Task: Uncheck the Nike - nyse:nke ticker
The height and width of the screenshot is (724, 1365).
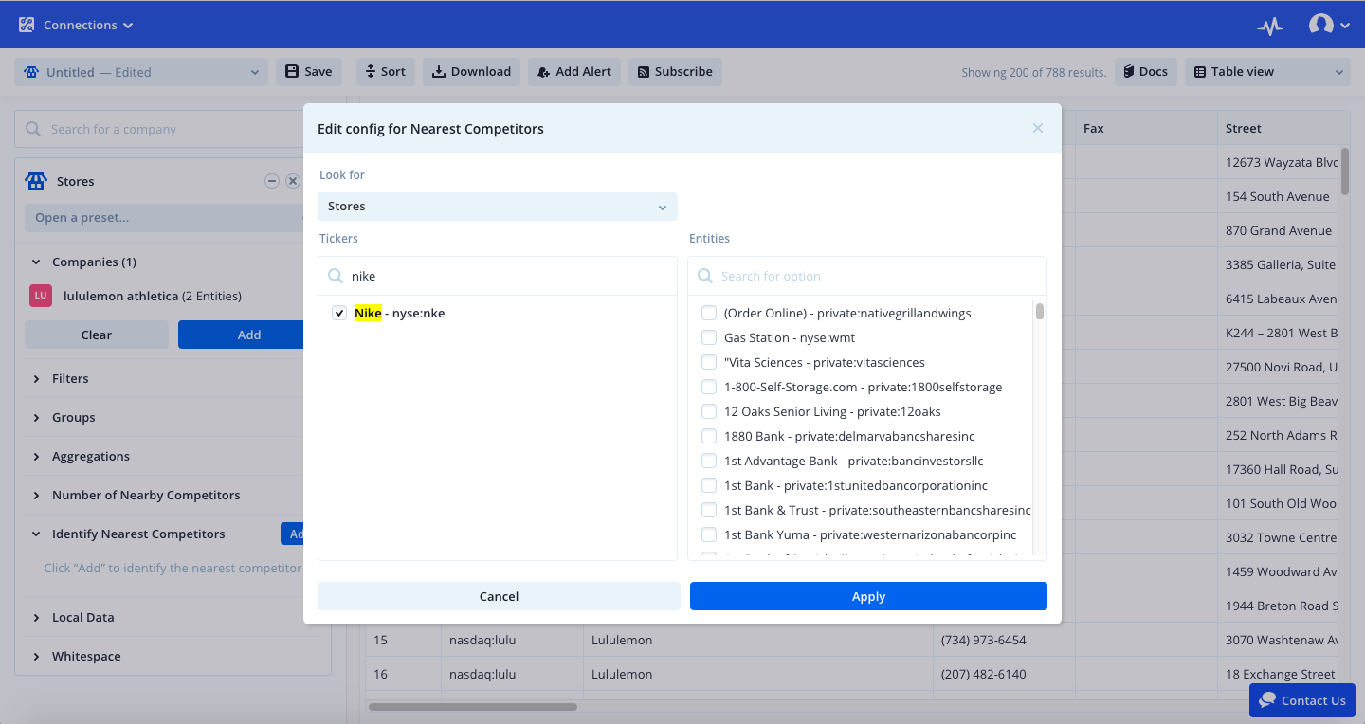Action: coord(339,313)
